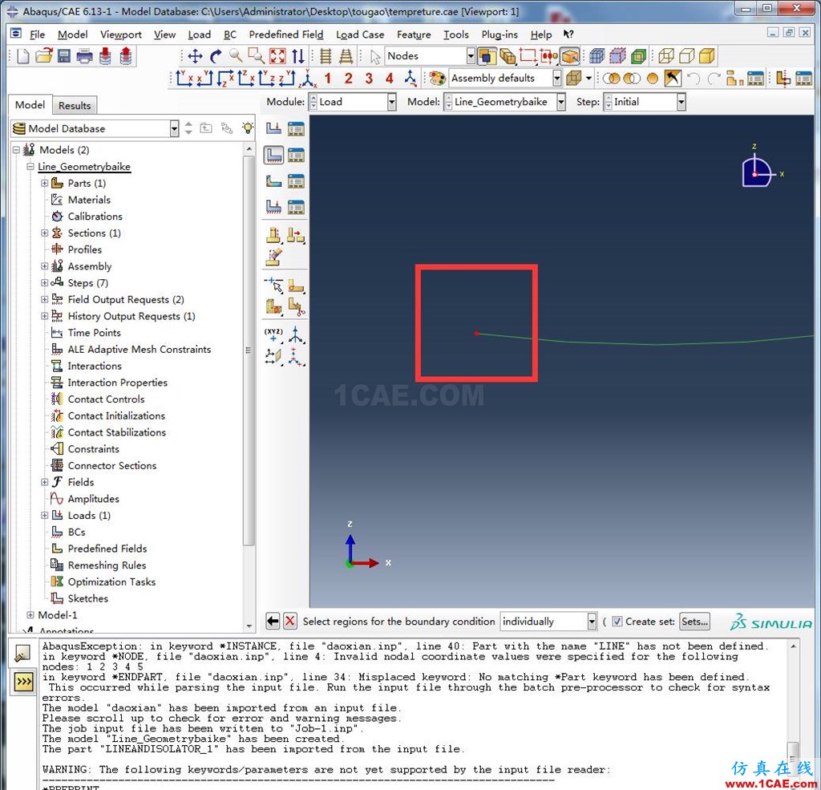
Task: Open the individually selection method dropdown
Action: coord(548,622)
